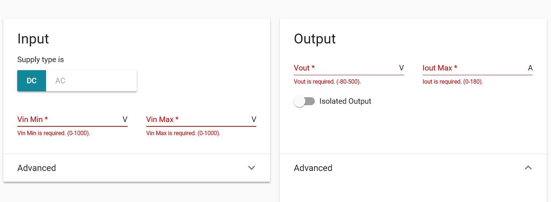Screen dimensions: 551x202
Task: Click into the Vin Max field
Action: [197, 119]
